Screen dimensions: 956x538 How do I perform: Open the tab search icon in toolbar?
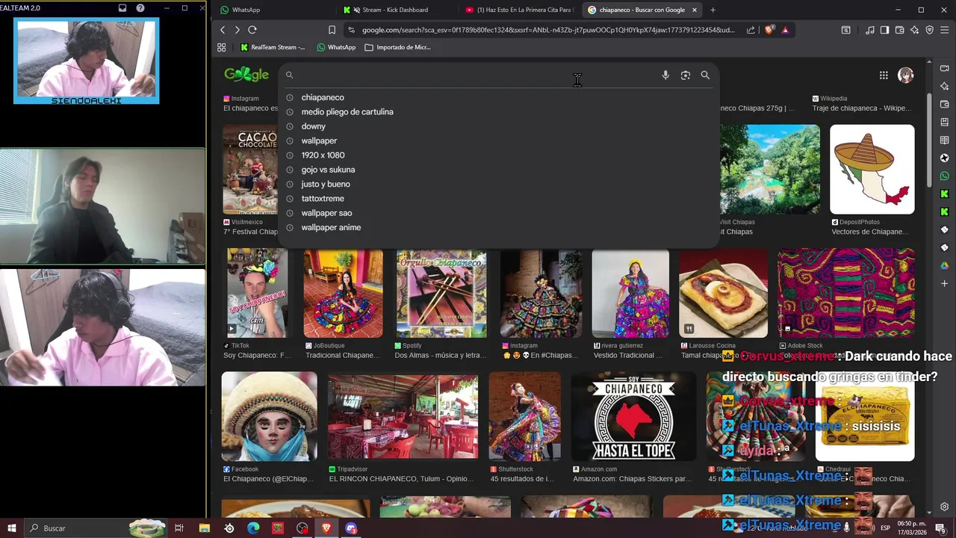click(845, 30)
